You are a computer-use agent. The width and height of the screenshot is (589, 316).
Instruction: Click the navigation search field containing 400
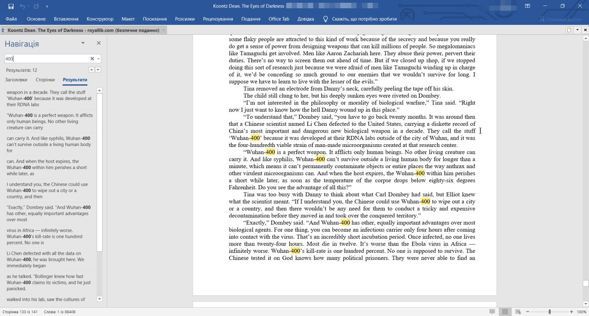point(46,59)
